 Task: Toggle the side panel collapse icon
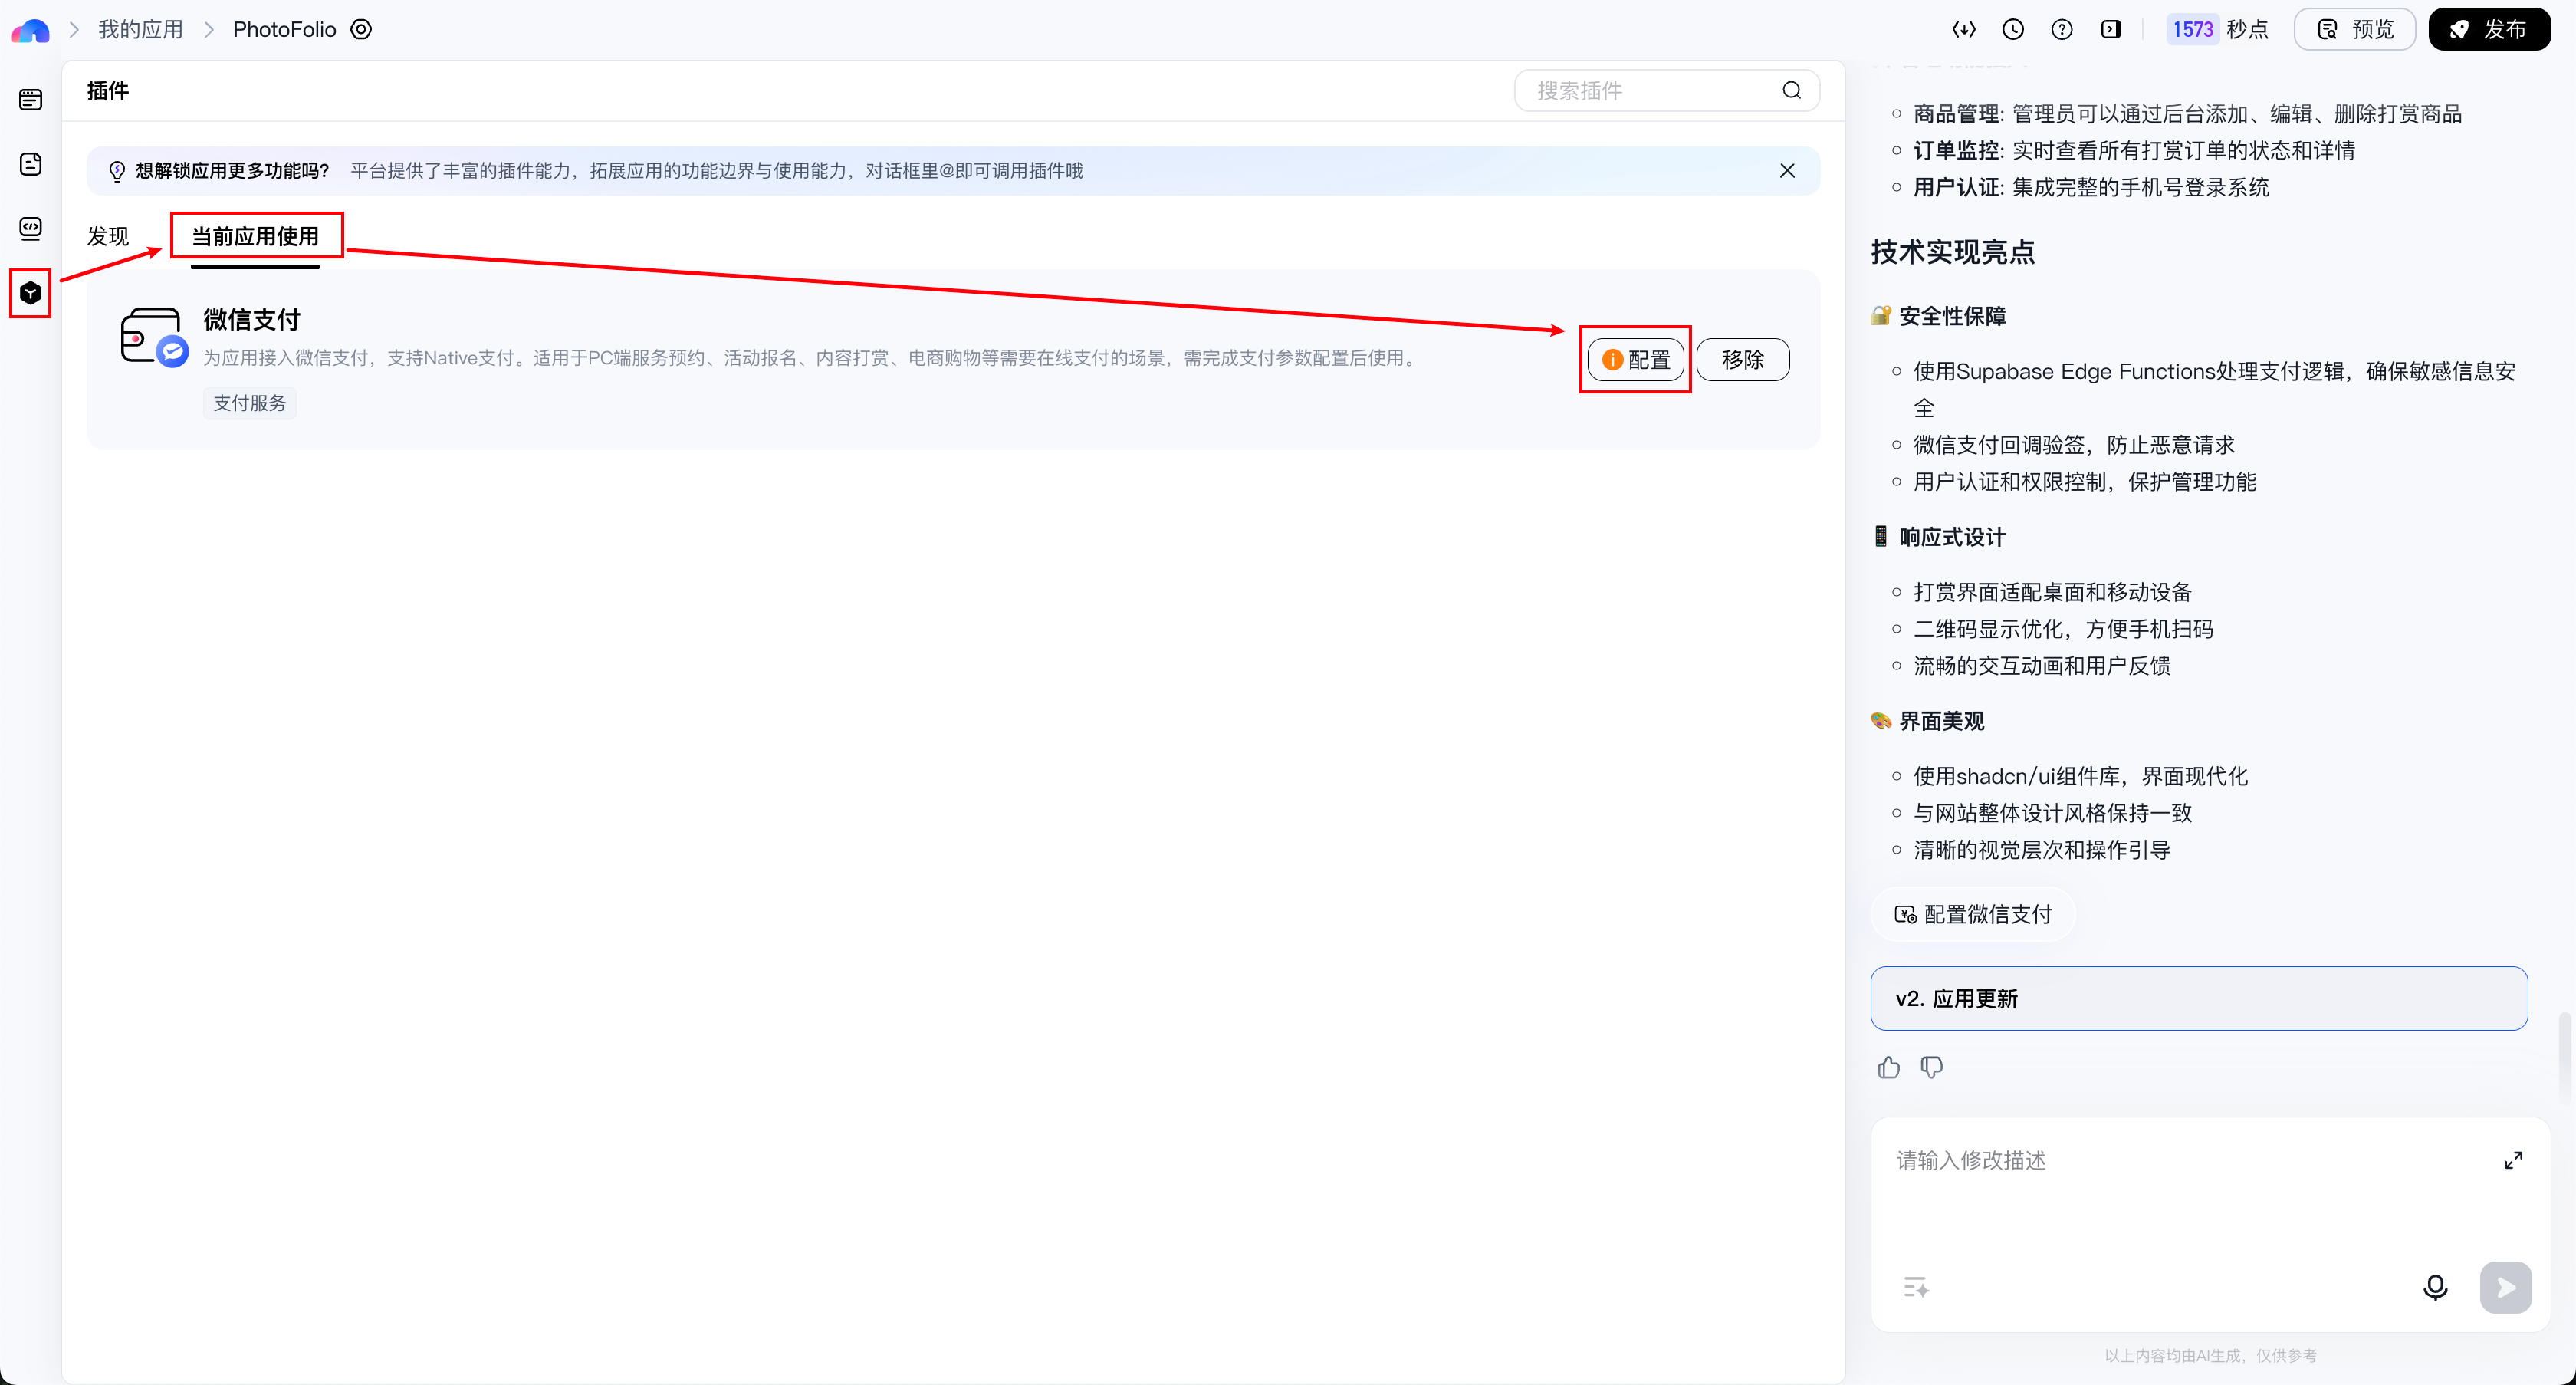click(2111, 29)
